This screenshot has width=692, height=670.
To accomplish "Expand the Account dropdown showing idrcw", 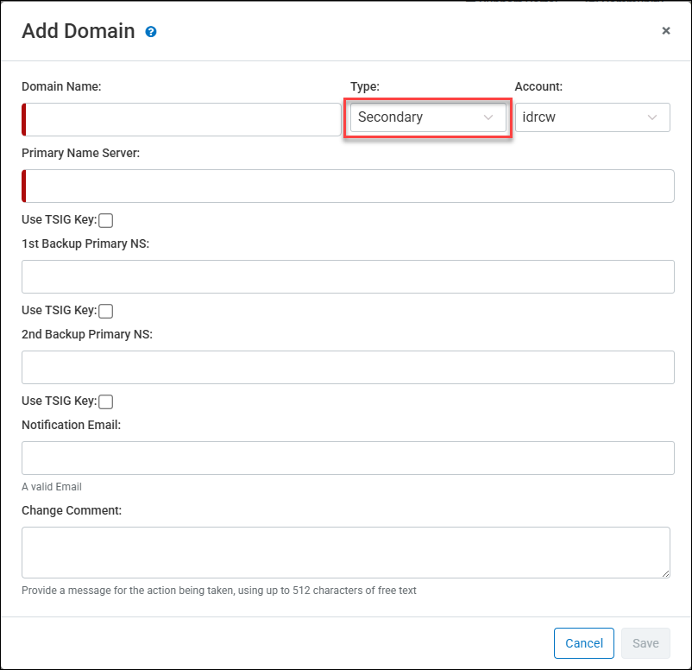I will tap(592, 117).
